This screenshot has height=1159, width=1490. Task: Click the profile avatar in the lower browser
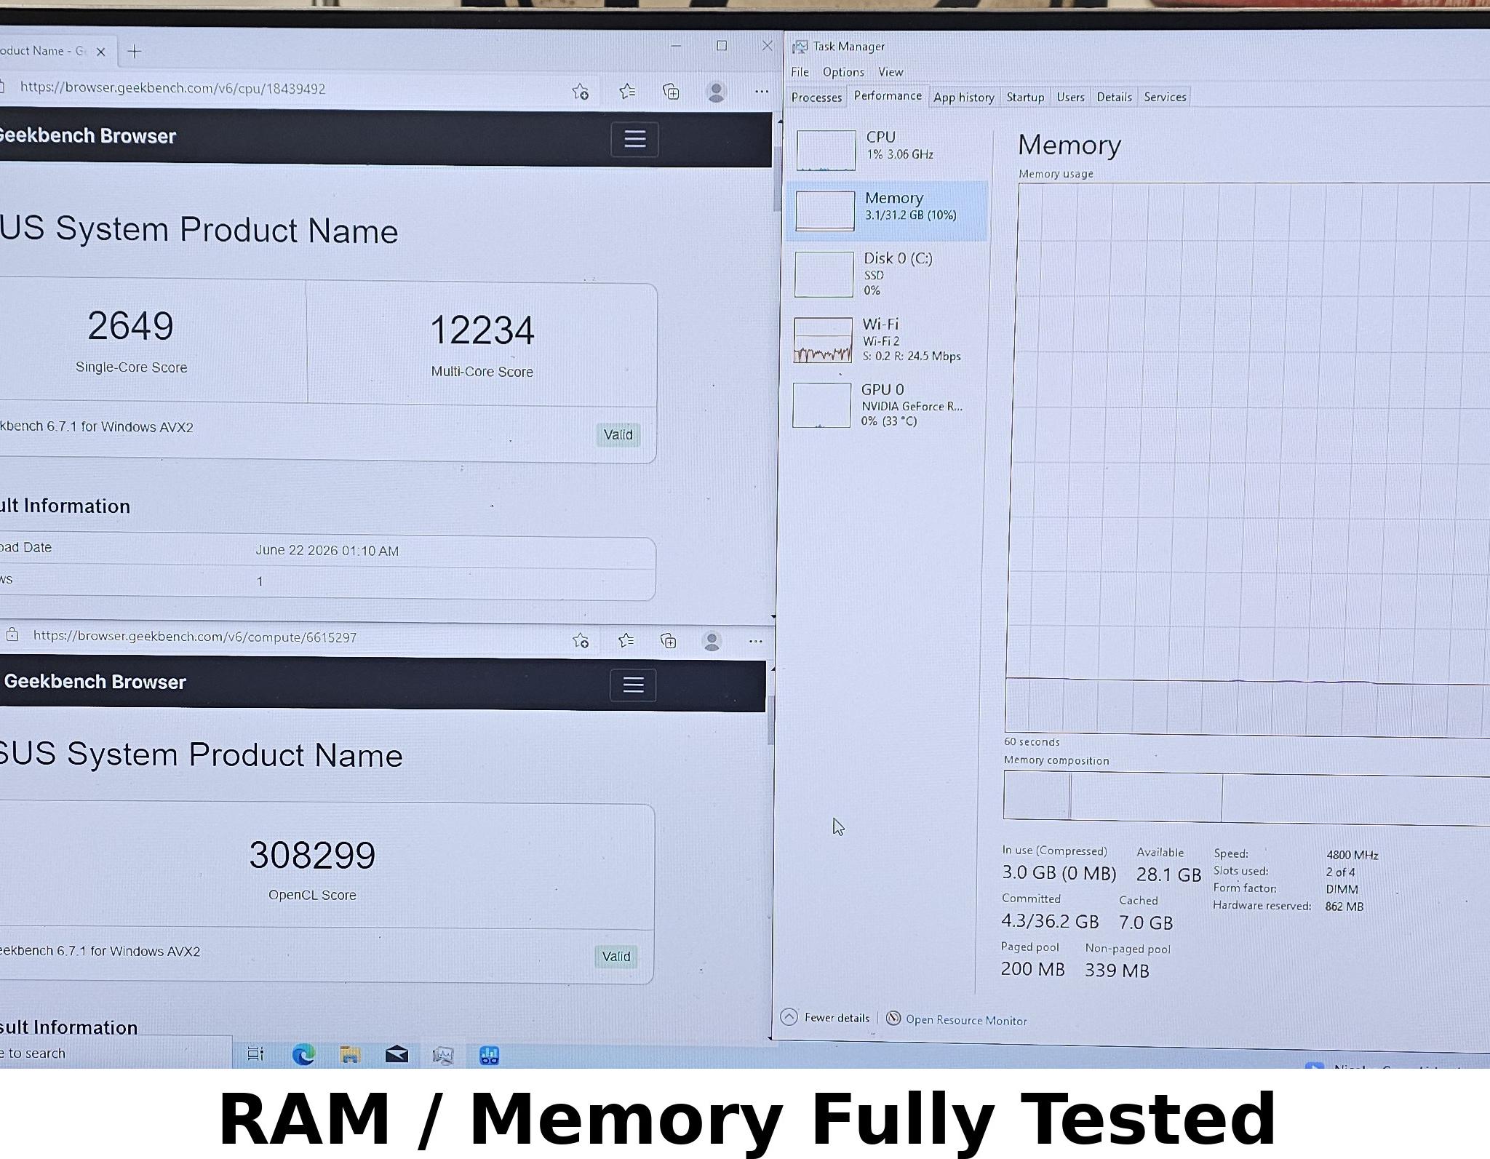(x=712, y=641)
